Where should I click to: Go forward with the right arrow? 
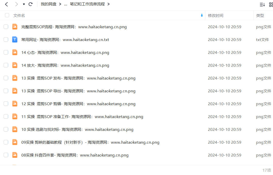click(x=16, y=4)
